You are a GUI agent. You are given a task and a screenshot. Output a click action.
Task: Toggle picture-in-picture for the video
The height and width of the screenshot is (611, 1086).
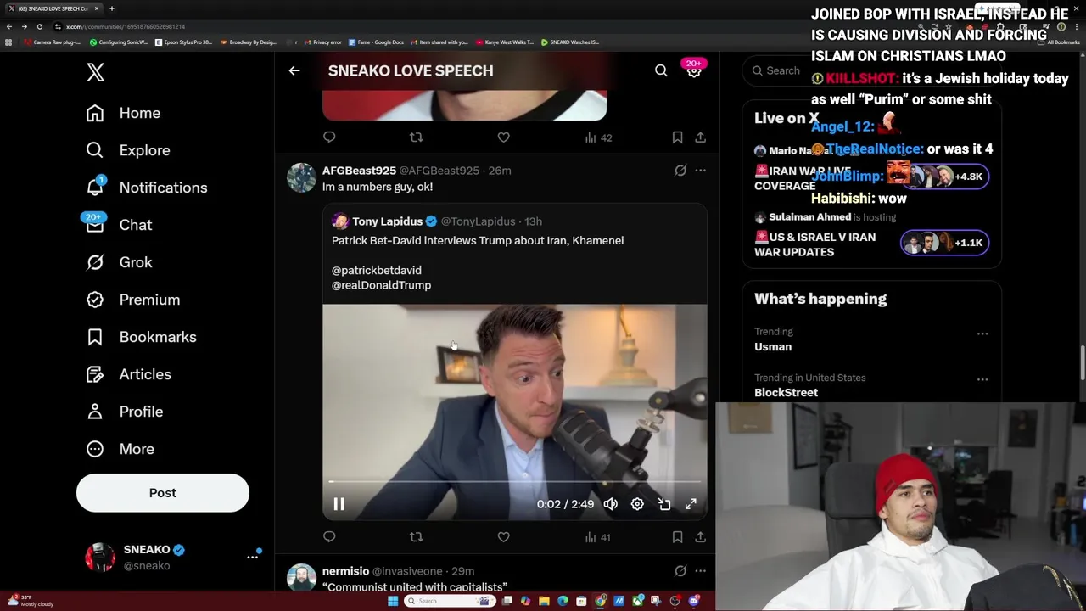tap(664, 504)
